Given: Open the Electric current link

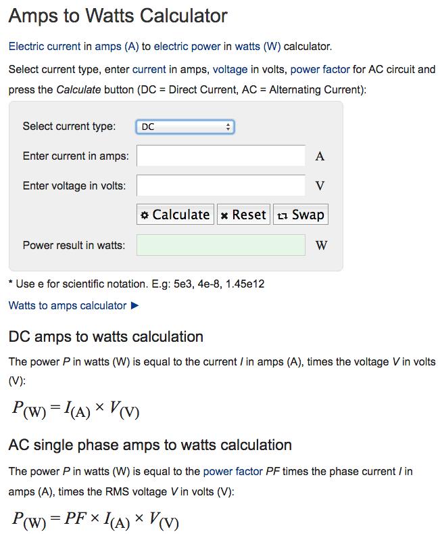Looking at the screenshot, I should tap(45, 46).
